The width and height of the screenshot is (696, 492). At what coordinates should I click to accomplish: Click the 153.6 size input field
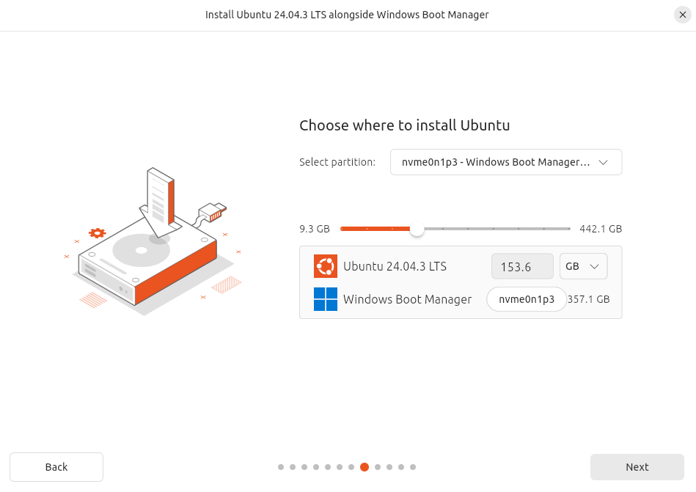[522, 266]
